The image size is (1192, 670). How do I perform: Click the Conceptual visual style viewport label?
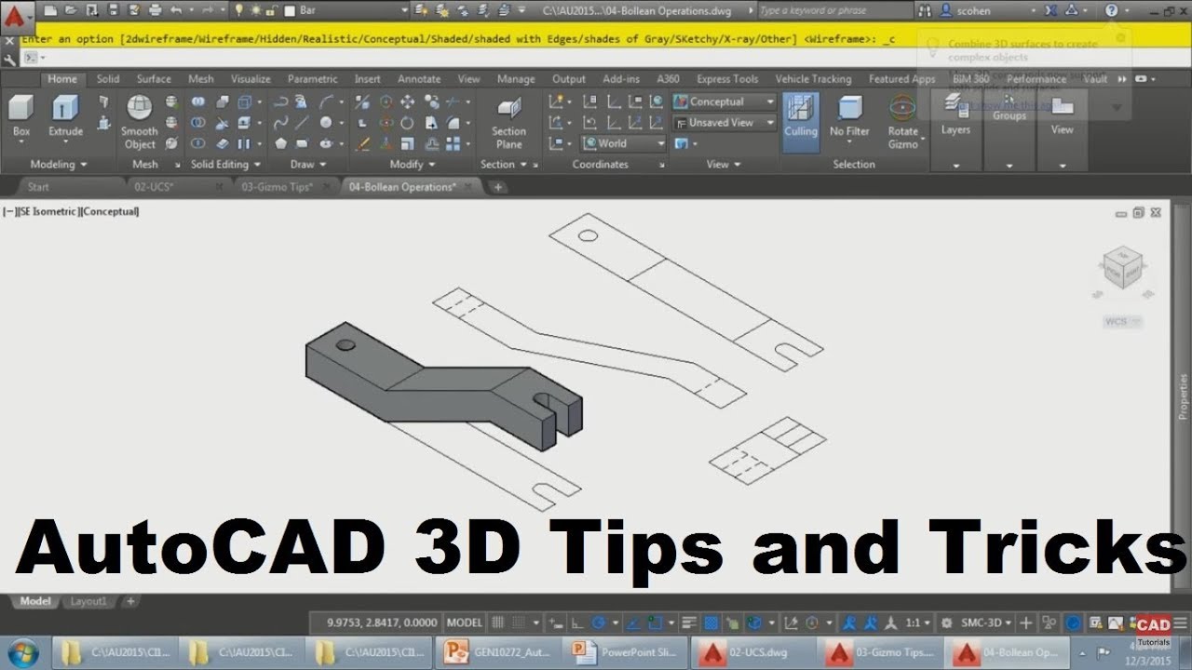(x=111, y=212)
